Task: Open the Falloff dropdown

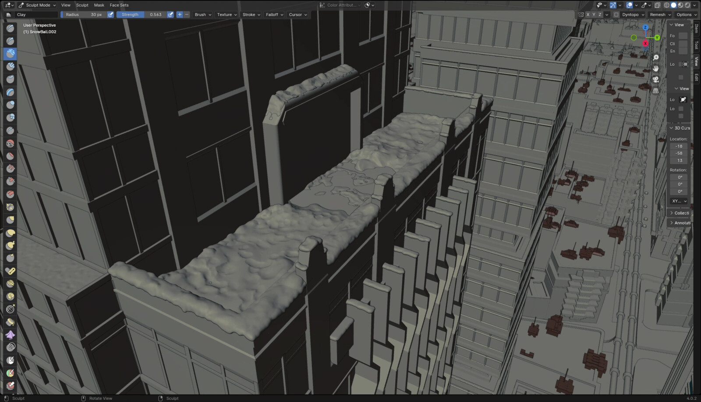Action: (x=275, y=14)
